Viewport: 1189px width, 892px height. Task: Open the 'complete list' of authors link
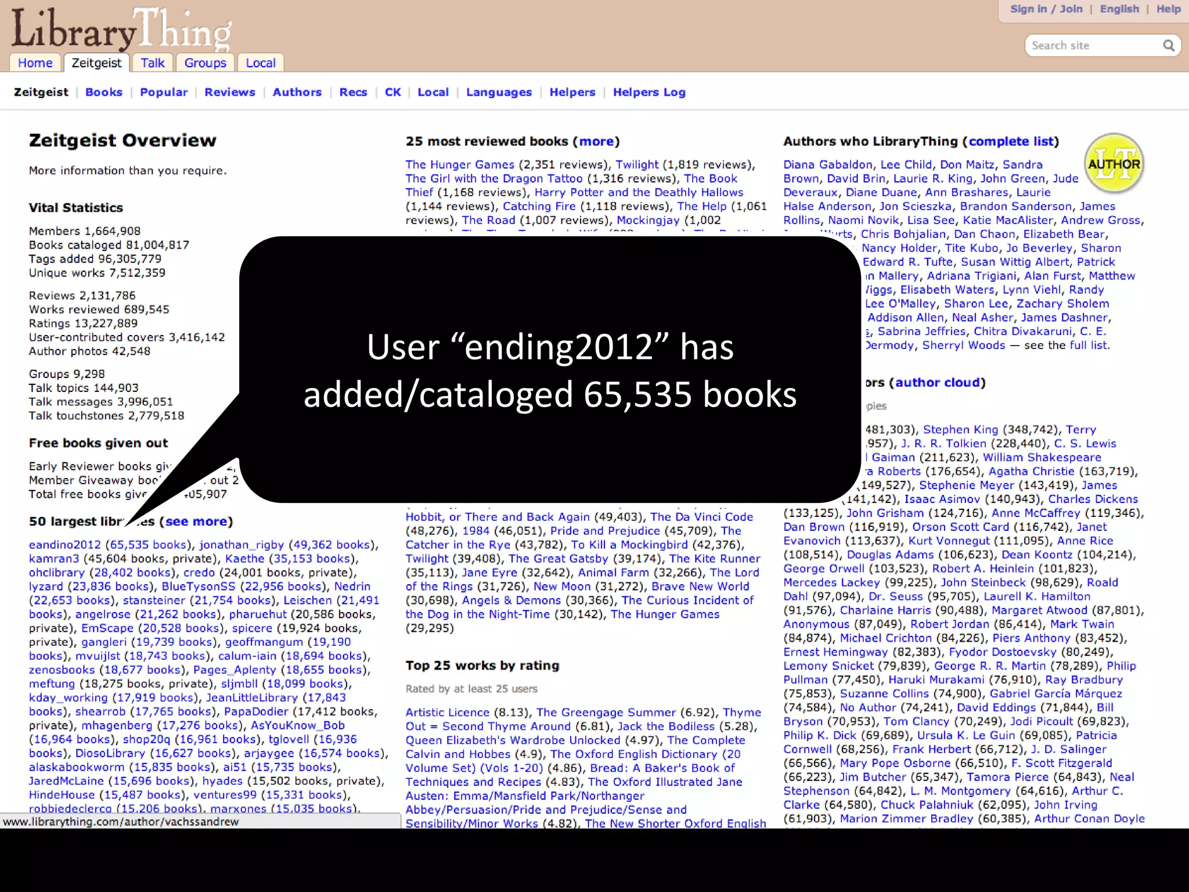(1011, 141)
